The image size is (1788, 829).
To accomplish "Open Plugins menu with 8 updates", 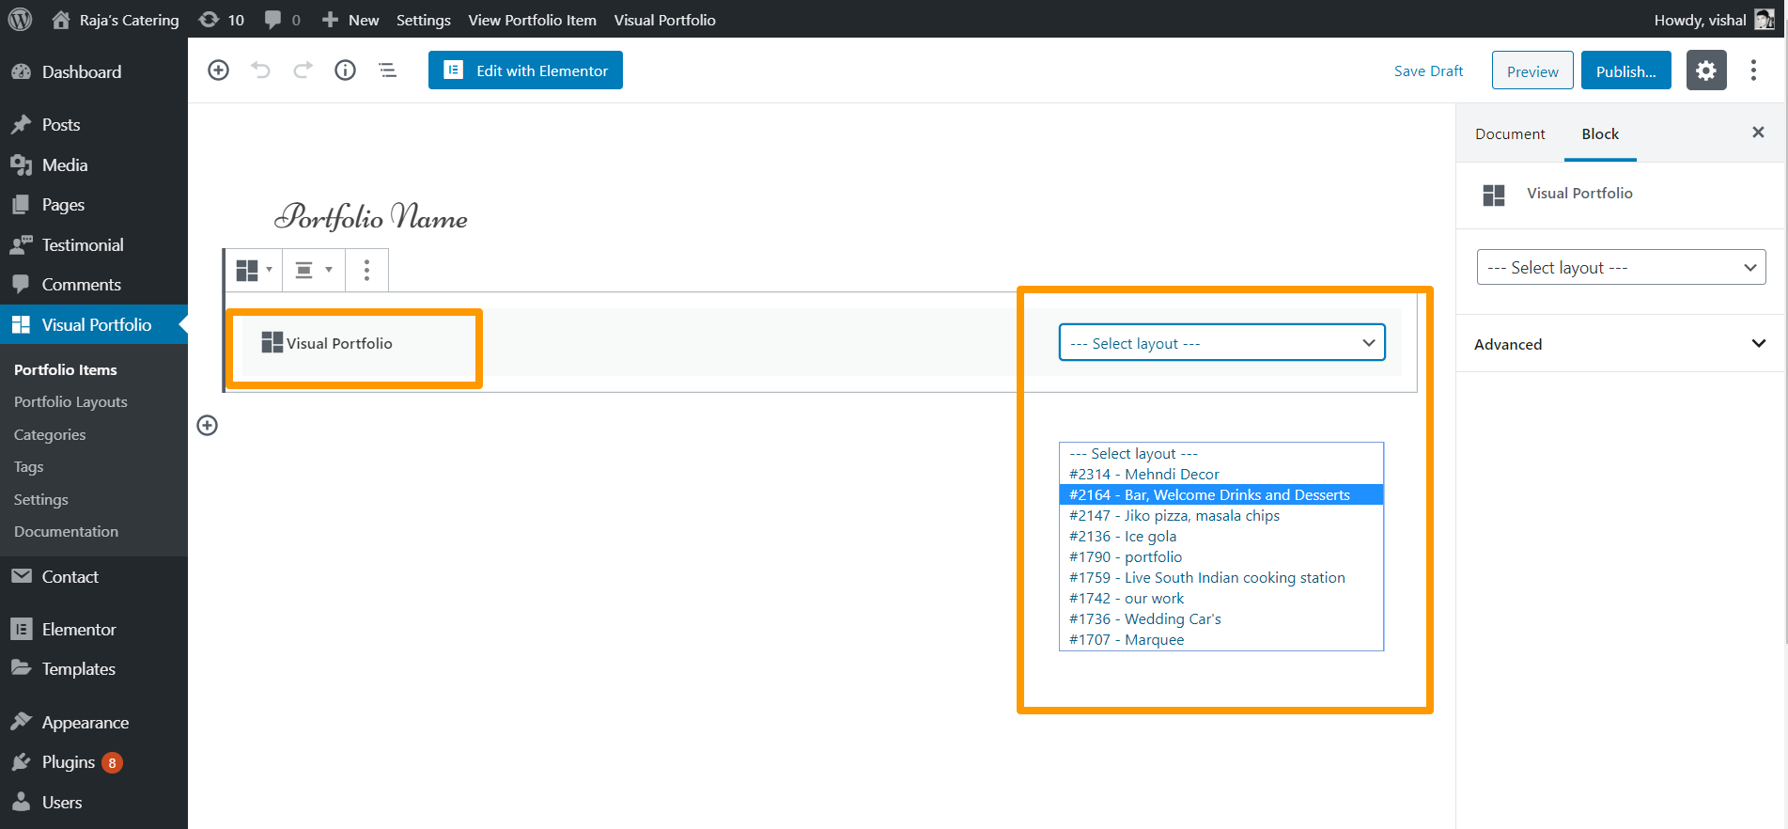I will 94,761.
